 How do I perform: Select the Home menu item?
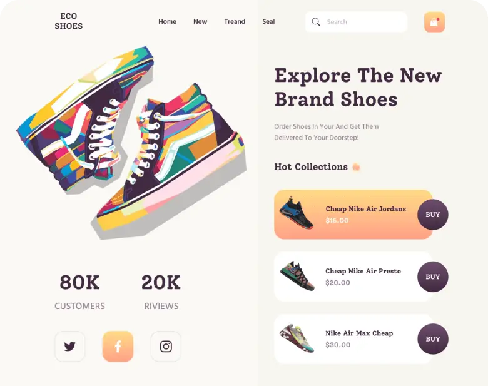(167, 21)
